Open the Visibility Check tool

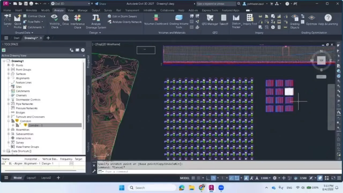click(x=55, y=21)
